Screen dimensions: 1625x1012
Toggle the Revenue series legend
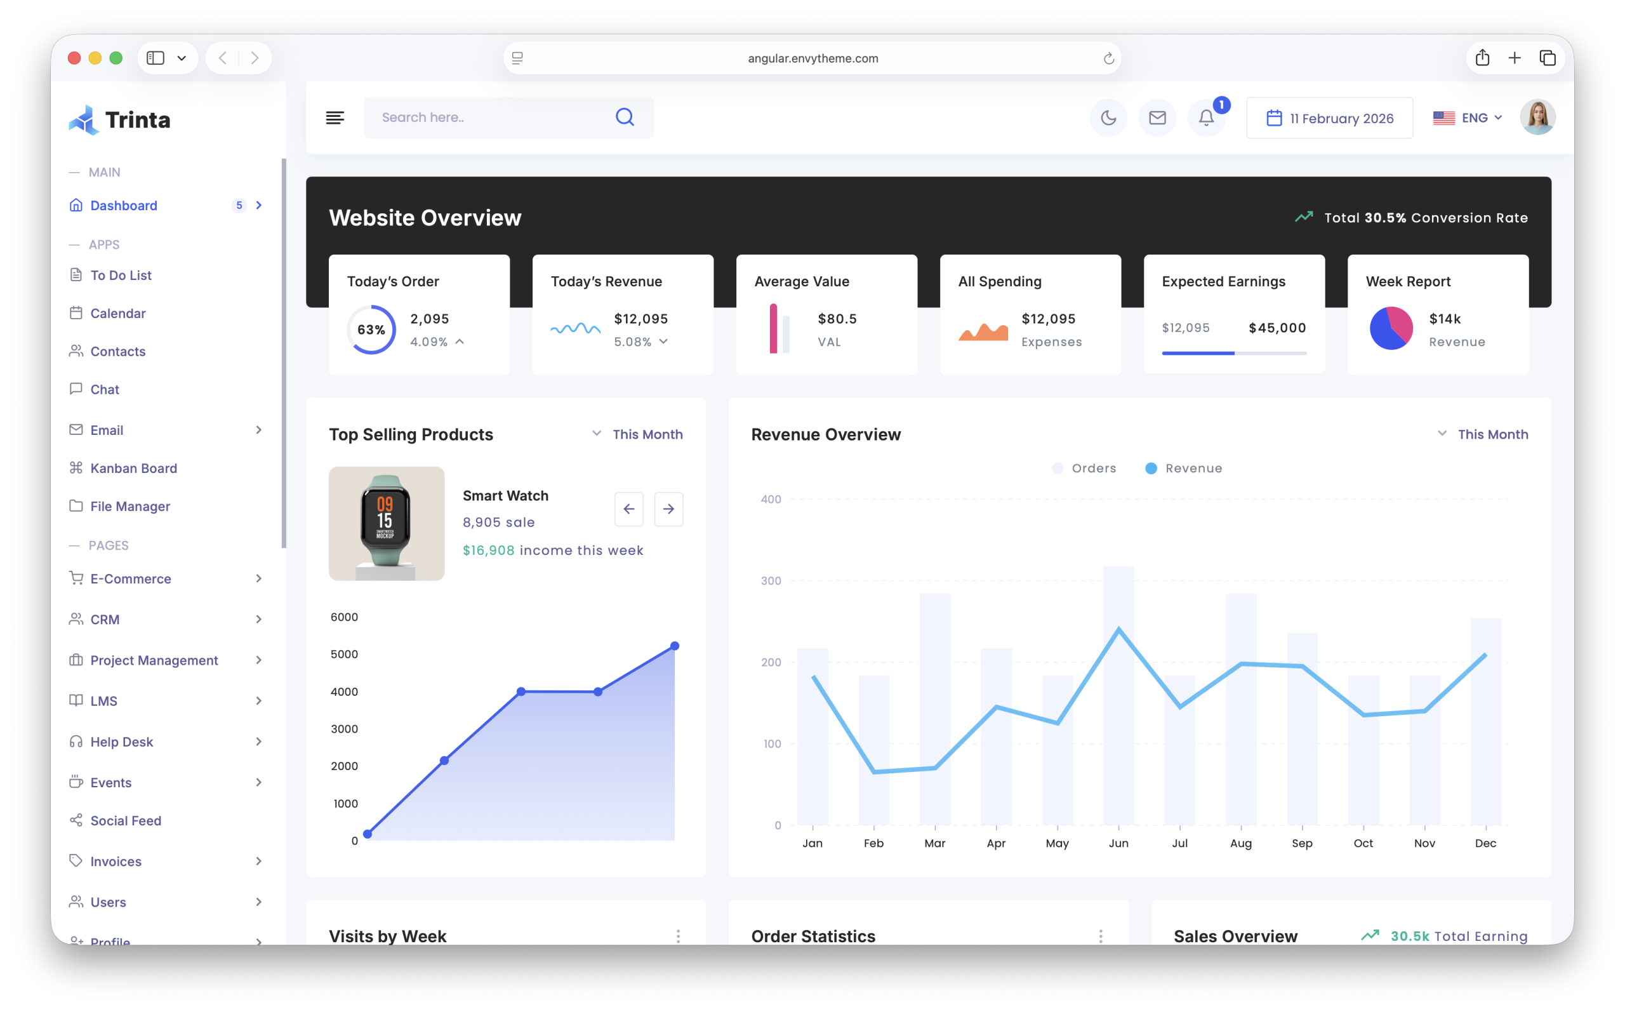1183,468
